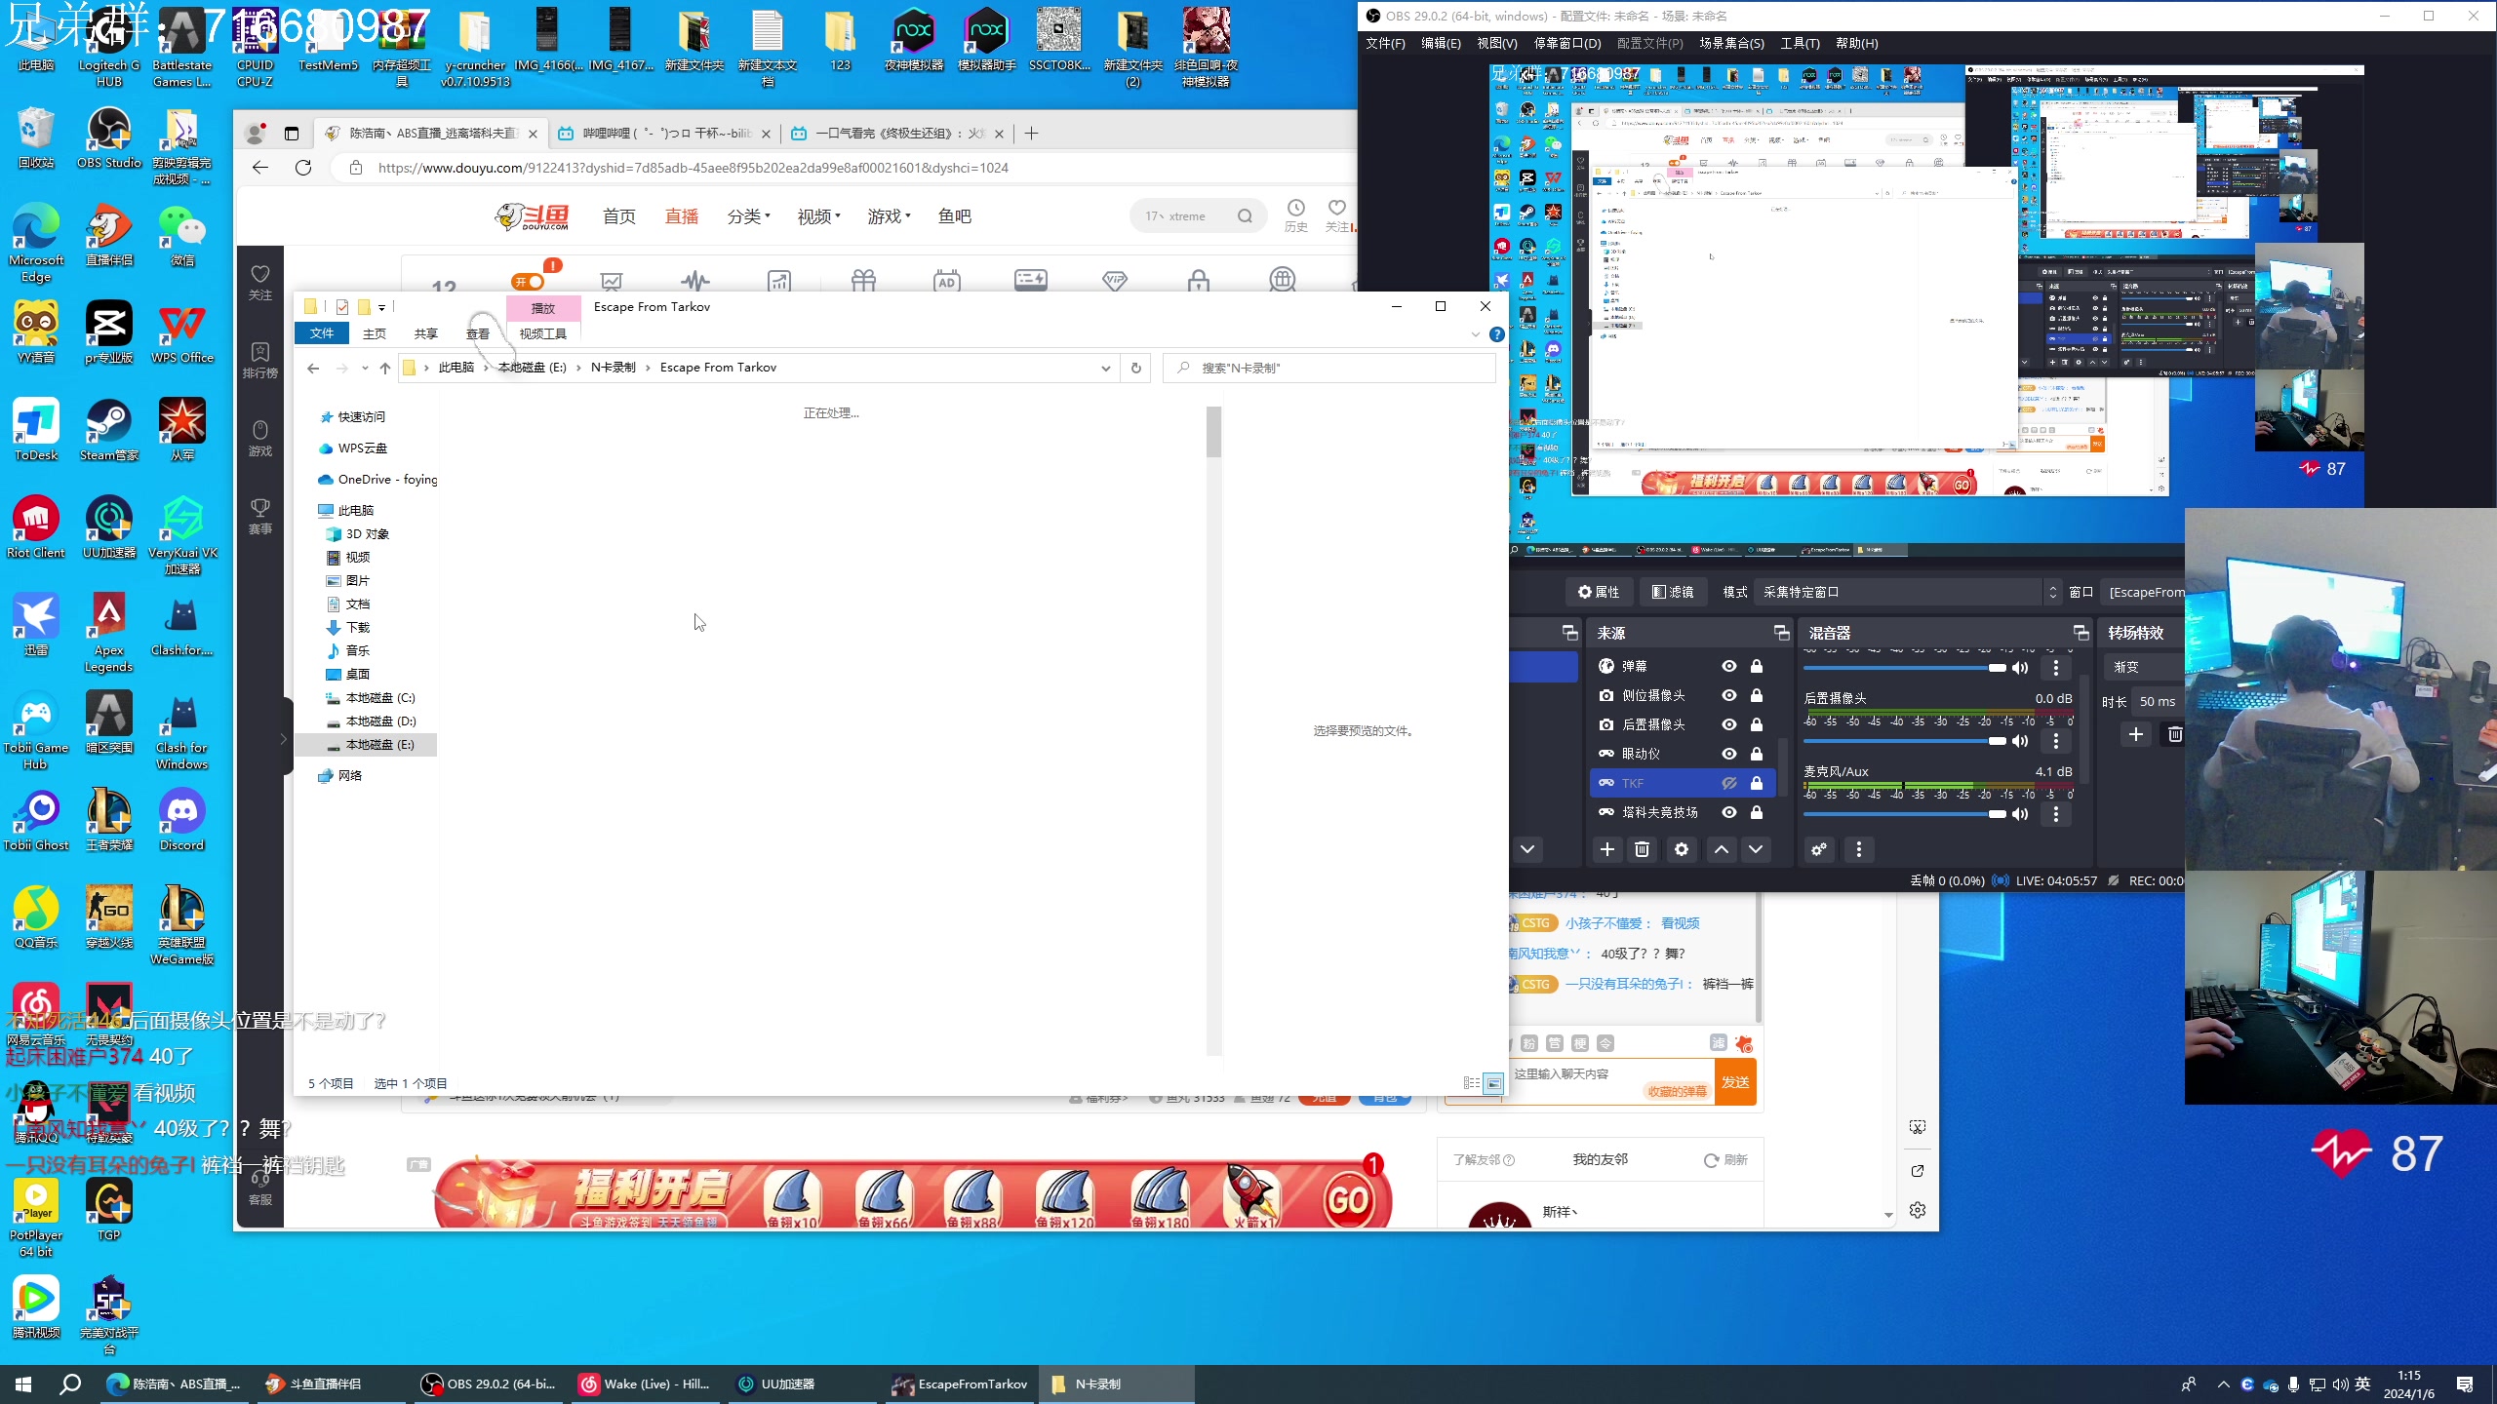This screenshot has height=1404, width=2497.
Task: Toggle the orange 开 switch on Douyu toolbar
Action: [529, 282]
